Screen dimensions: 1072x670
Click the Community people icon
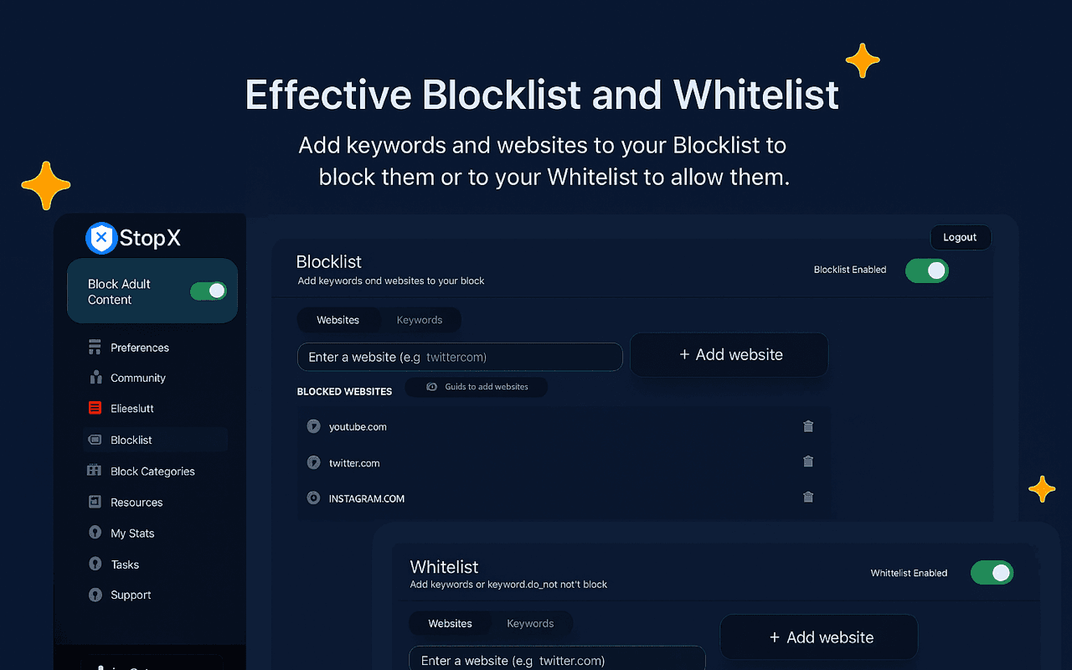tap(95, 378)
